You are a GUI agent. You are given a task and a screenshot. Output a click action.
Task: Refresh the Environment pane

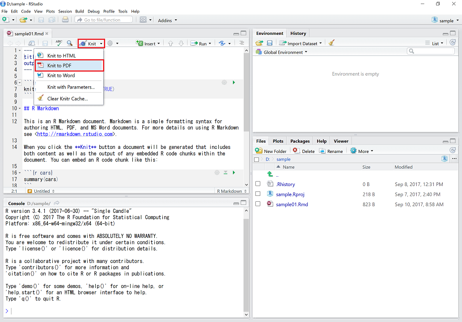(x=453, y=42)
